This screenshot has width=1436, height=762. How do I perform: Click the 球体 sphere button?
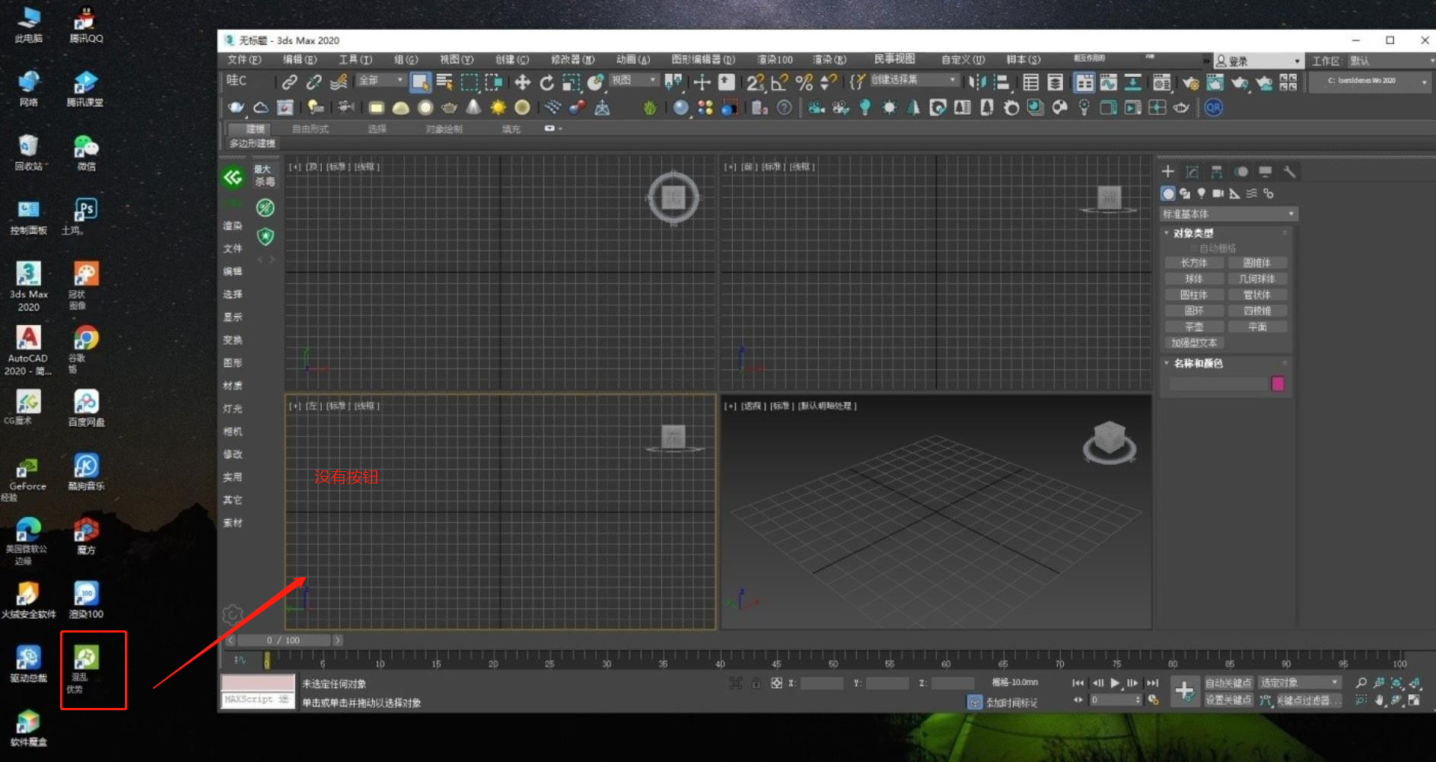click(1194, 279)
